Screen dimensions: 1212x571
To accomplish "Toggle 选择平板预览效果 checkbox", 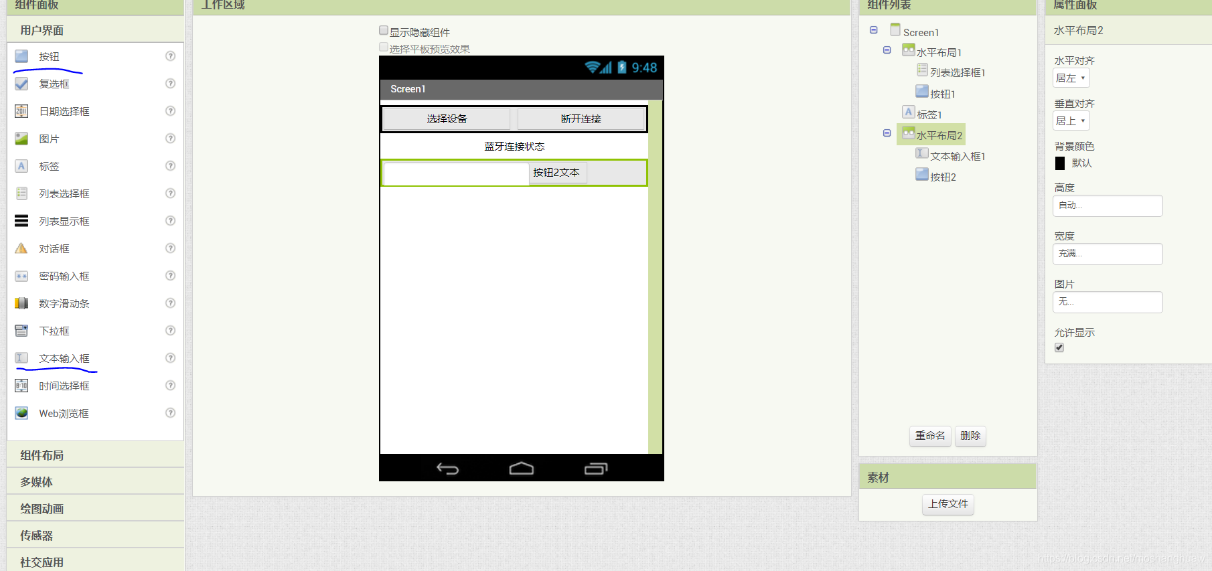I will (384, 48).
